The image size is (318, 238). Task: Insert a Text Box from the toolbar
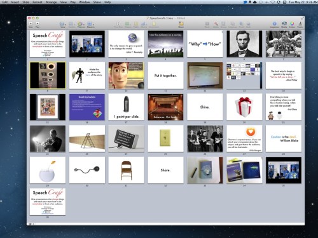pyautogui.click(x=118, y=25)
